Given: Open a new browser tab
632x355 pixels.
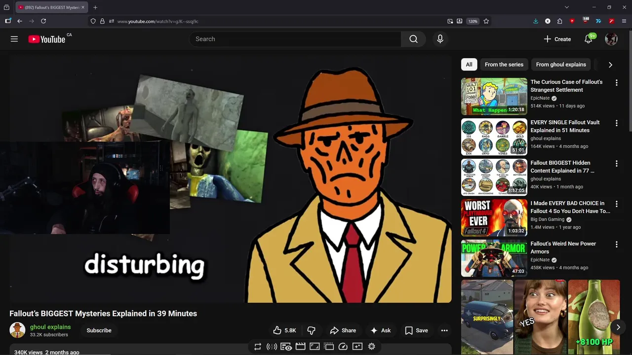Looking at the screenshot, I should pyautogui.click(x=95, y=7).
